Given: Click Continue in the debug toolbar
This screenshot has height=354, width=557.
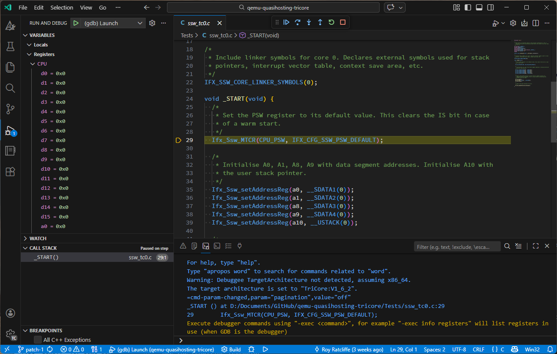Looking at the screenshot, I should pyautogui.click(x=286, y=22).
